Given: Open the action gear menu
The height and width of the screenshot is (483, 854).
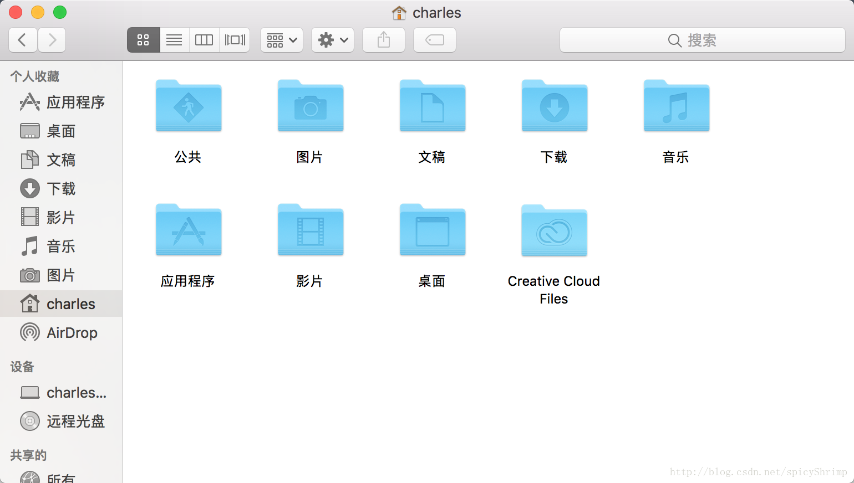Looking at the screenshot, I should pyautogui.click(x=332, y=39).
